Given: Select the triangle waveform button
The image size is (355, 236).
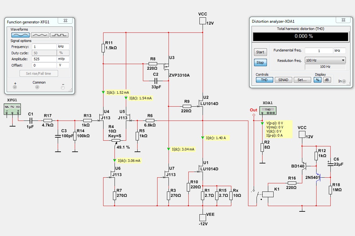Looking at the screenshot, I should click(x=40, y=35).
